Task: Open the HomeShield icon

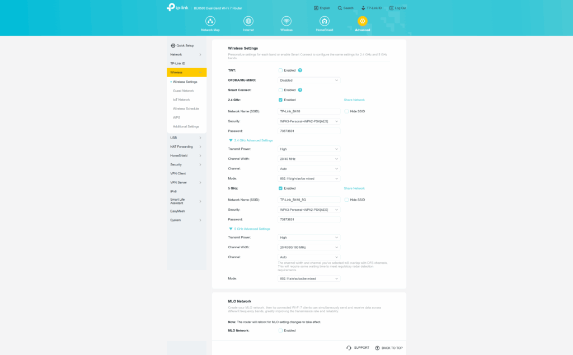Action: coord(324,21)
